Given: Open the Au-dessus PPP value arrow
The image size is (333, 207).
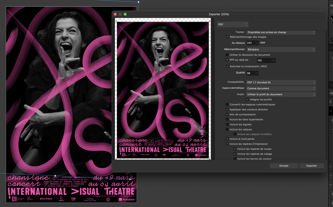Looking at the screenshot, I should point(257,43).
